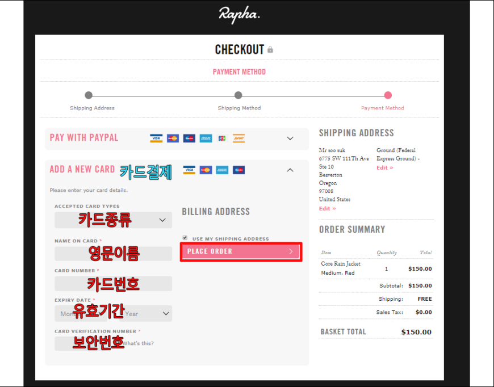Click the Subtotal $150.00 value
This screenshot has height=387, width=494.
420,285
